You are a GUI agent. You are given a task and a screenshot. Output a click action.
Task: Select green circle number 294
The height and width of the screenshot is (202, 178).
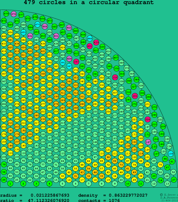click(x=149, y=97)
